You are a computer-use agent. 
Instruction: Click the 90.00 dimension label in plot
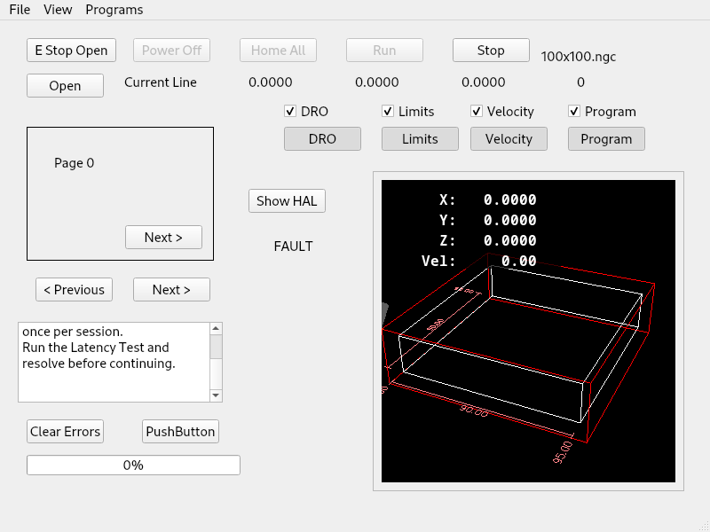click(x=474, y=411)
